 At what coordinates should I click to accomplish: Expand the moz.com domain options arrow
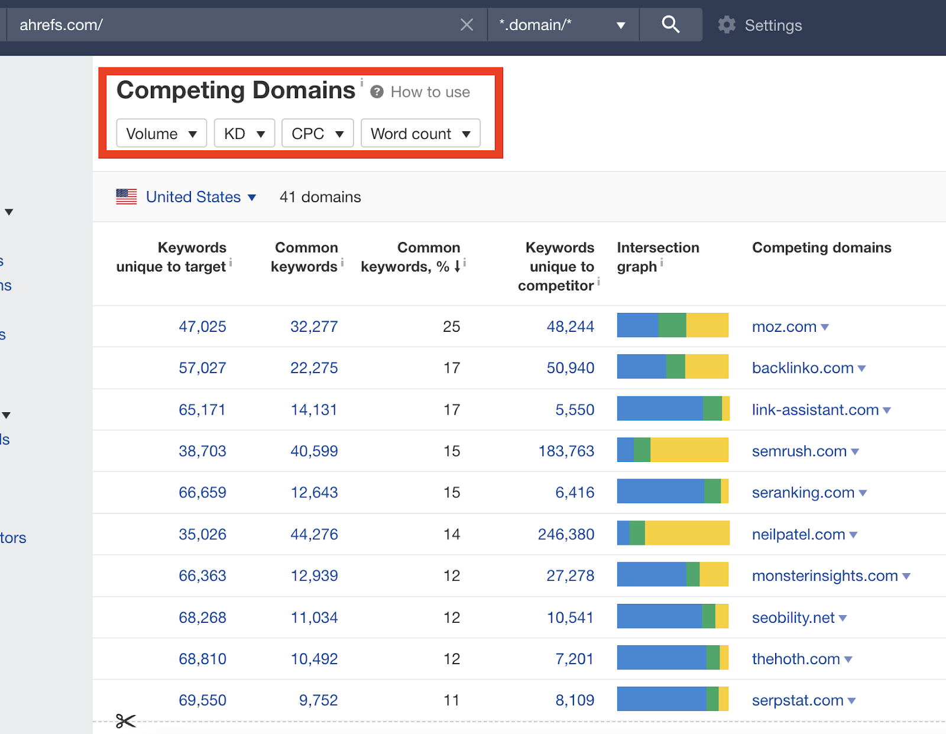tap(825, 327)
